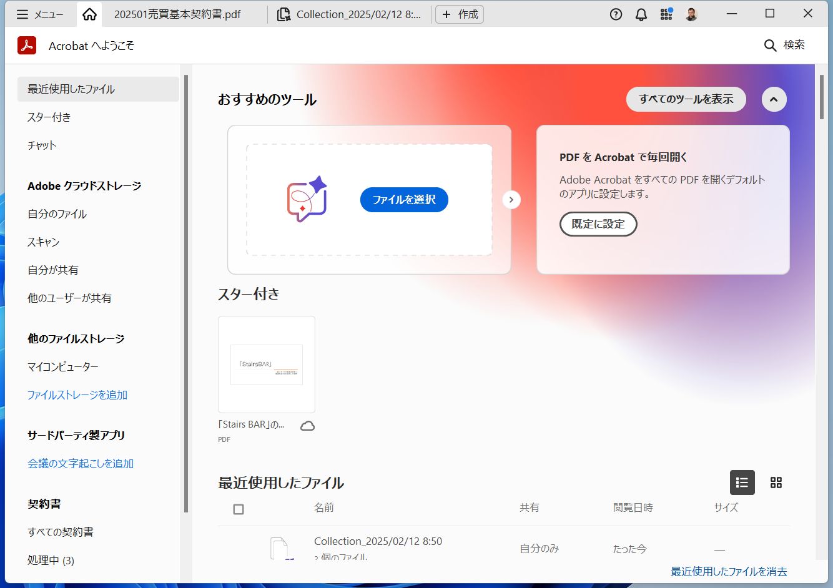Click 検索 search label
833x588 pixels.
pos(794,45)
